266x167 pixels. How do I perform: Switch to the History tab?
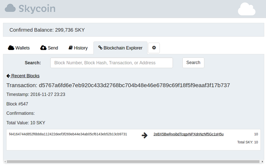(78, 48)
